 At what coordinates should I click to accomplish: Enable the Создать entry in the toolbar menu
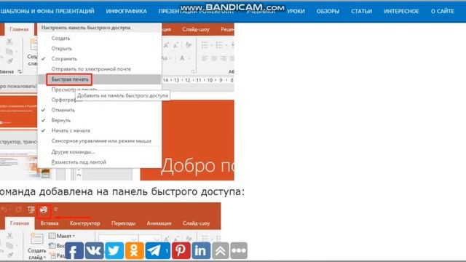pos(100,39)
